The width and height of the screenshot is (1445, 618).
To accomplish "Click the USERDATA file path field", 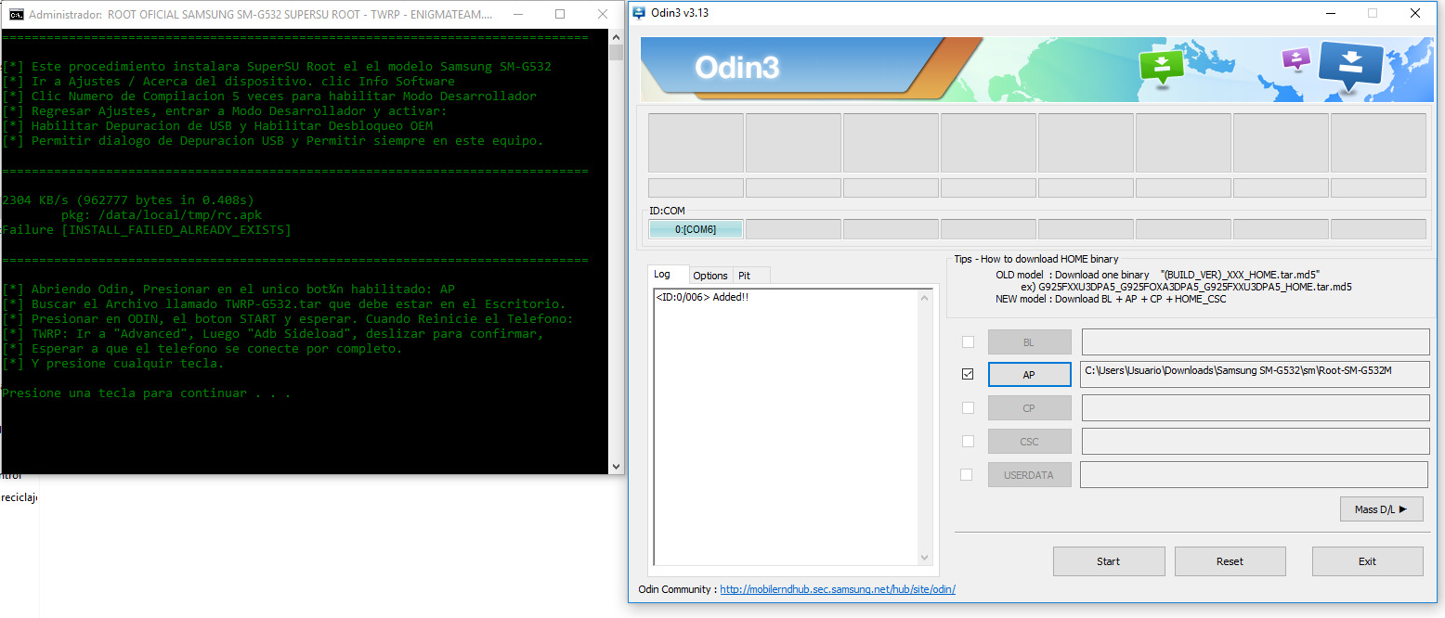I will [1254, 475].
